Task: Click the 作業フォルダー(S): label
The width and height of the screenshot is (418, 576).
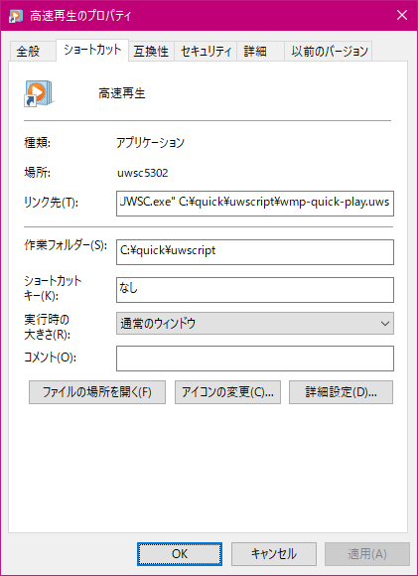Action: pos(66,245)
